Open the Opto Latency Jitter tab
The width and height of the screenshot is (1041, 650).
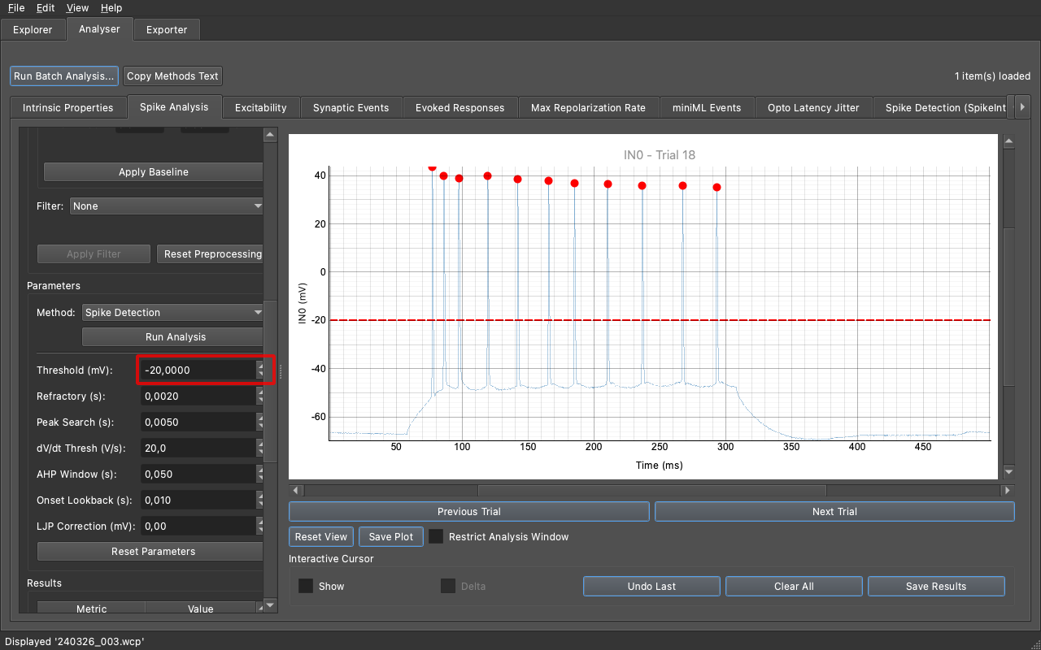[x=813, y=107]
